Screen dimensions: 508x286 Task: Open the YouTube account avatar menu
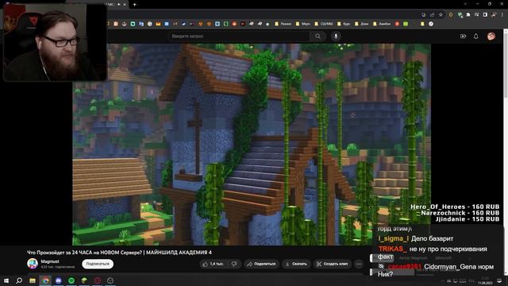491,37
